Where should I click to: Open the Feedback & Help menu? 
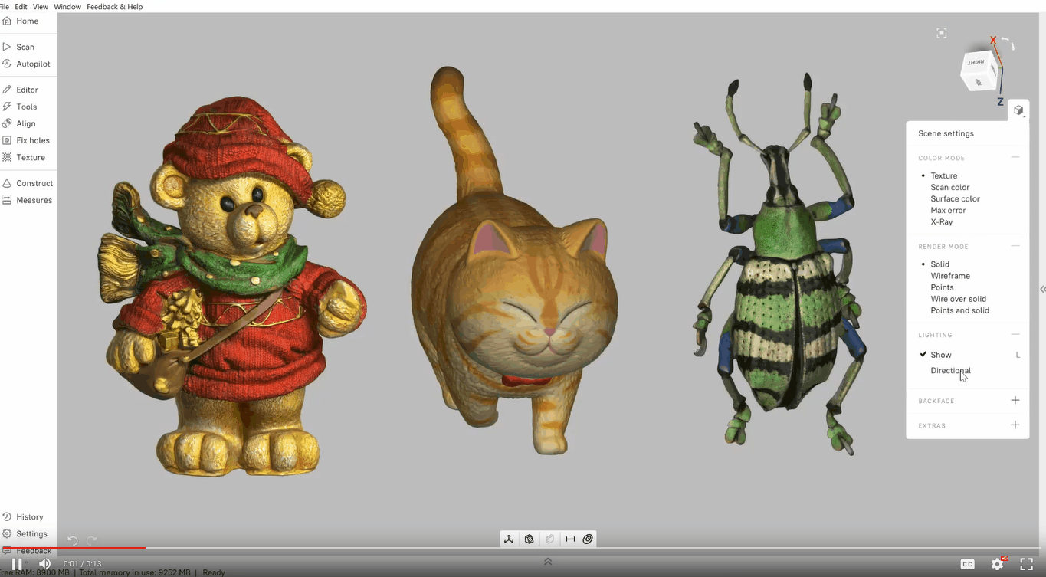point(114,7)
